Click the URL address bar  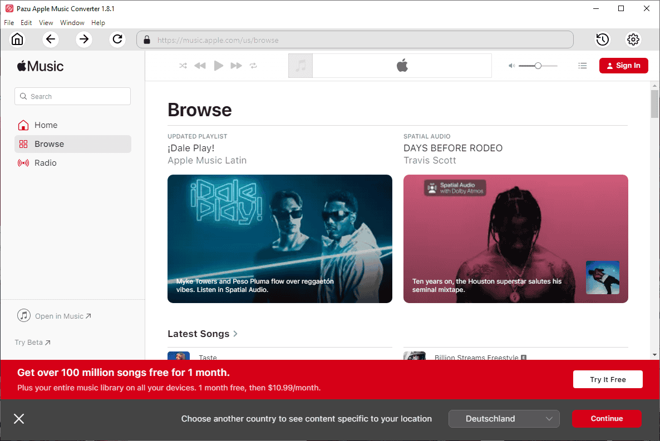[355, 39]
